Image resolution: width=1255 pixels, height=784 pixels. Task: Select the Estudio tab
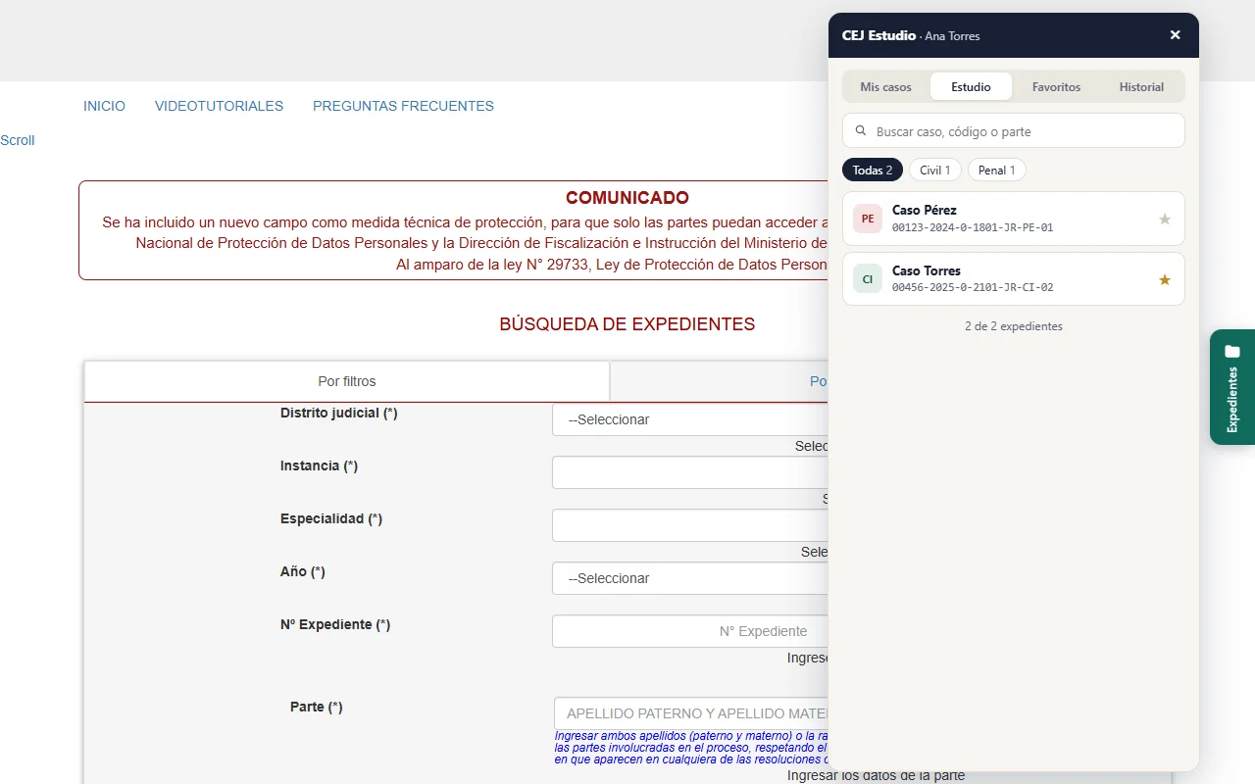[x=971, y=86]
